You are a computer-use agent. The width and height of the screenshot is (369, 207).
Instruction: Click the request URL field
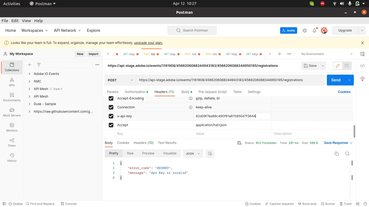[x=230, y=80]
